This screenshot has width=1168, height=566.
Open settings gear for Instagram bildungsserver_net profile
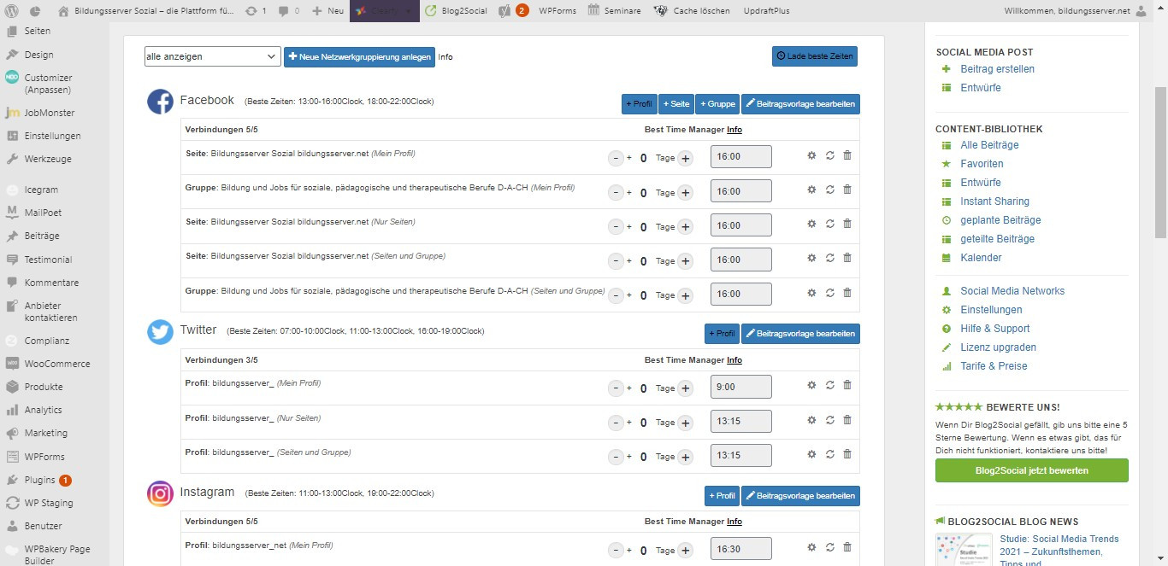pyautogui.click(x=811, y=547)
